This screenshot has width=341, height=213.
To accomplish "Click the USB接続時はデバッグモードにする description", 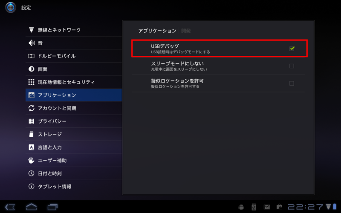I will pos(180,52).
